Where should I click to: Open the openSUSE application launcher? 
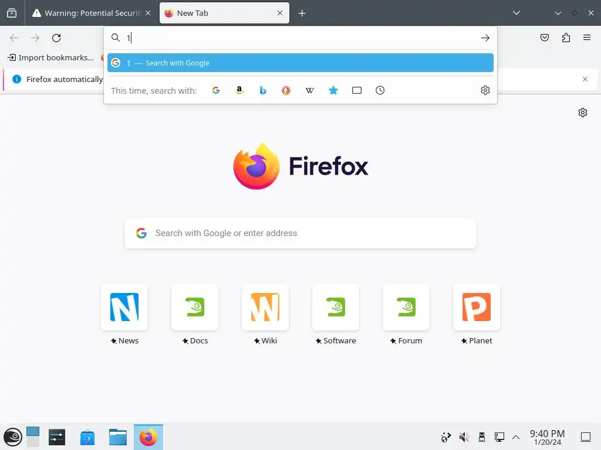13,437
